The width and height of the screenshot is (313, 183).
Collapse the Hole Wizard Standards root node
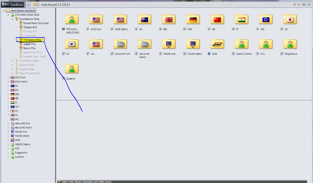coord(4,10)
